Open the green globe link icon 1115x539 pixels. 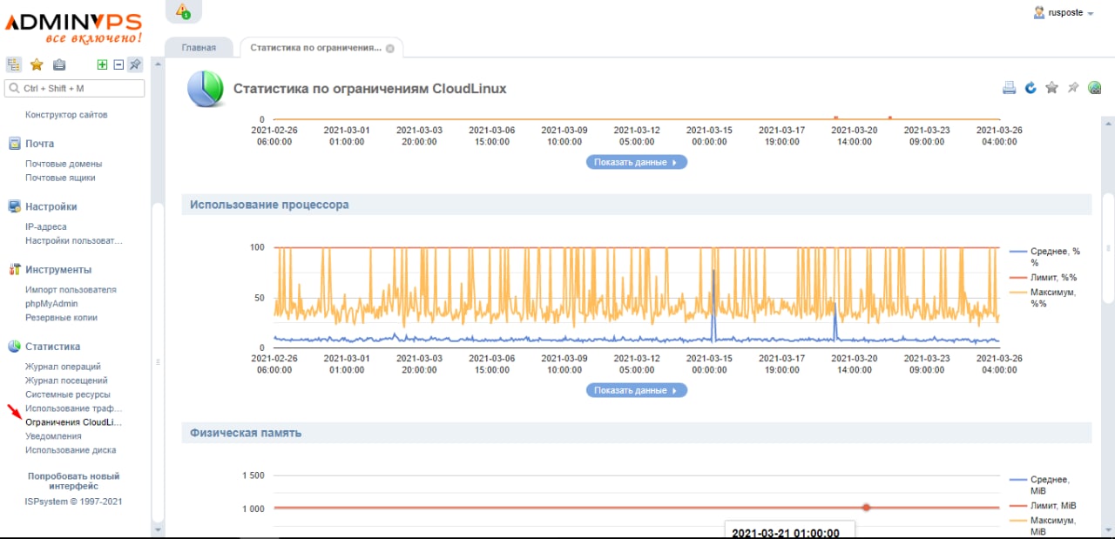click(x=1095, y=87)
